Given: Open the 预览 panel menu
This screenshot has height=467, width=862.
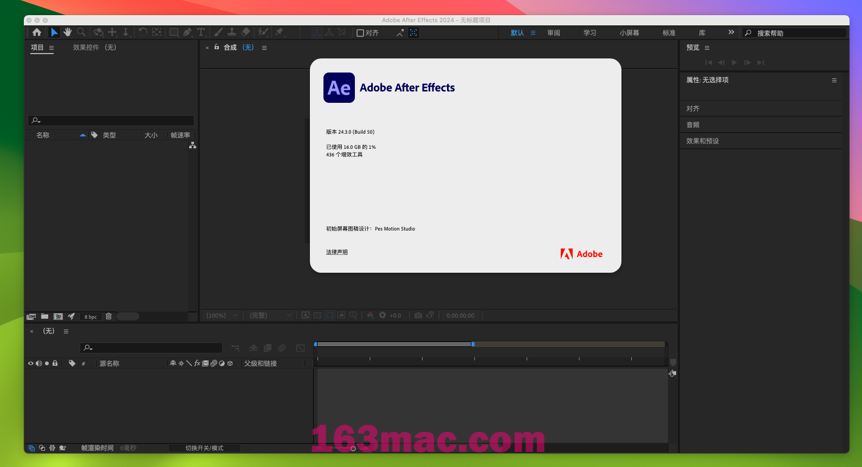Looking at the screenshot, I should 707,48.
